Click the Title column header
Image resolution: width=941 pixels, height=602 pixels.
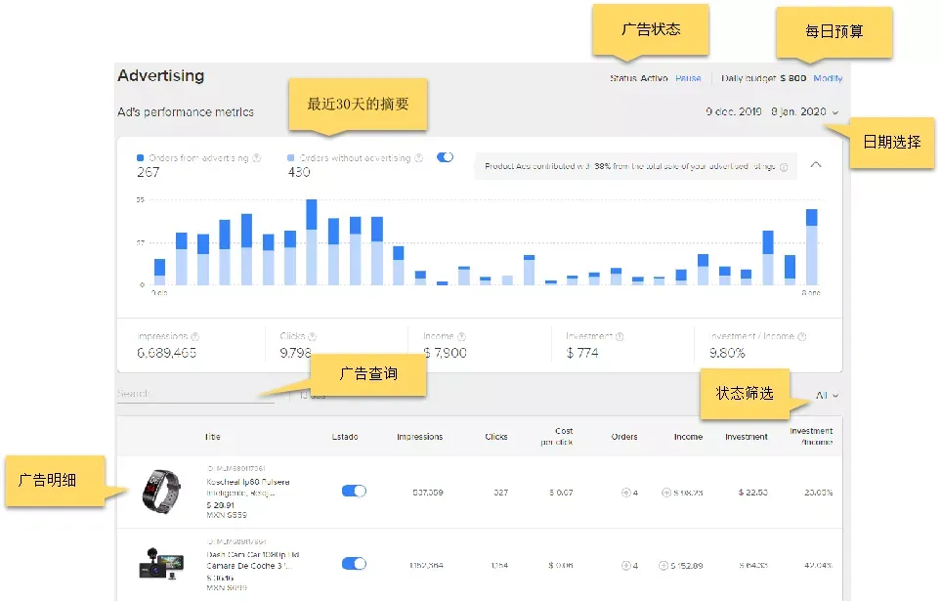point(212,437)
